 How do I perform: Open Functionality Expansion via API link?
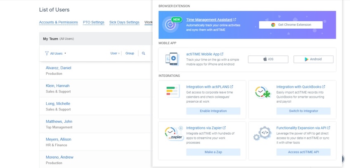click(301, 128)
